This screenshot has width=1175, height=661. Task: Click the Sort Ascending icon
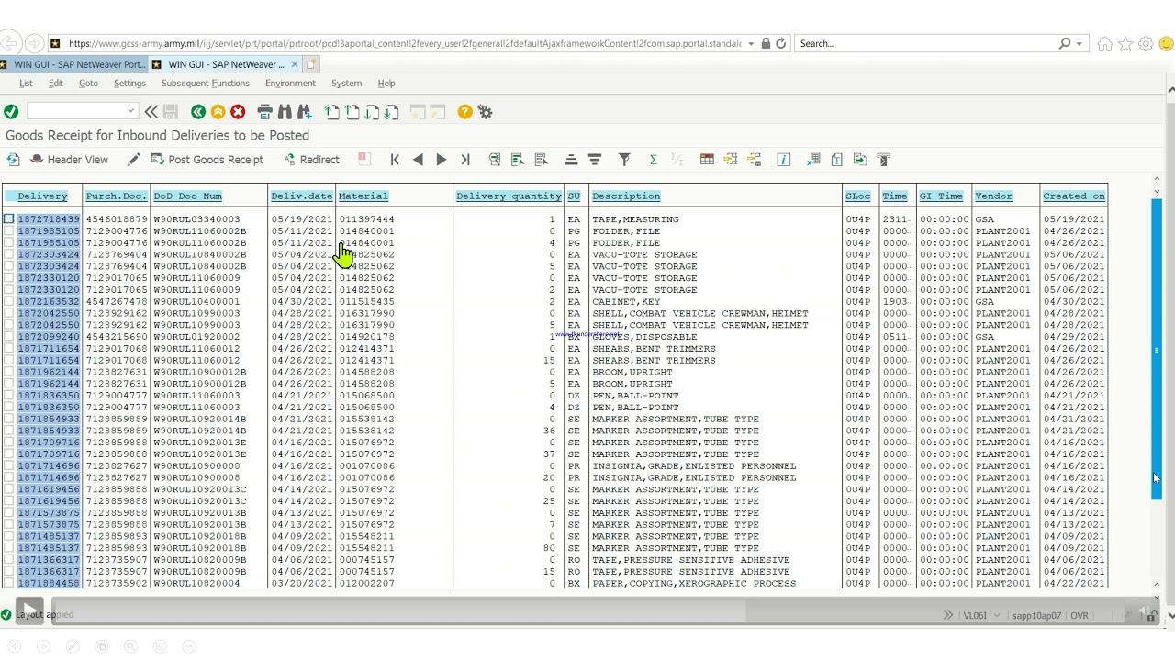click(x=571, y=160)
